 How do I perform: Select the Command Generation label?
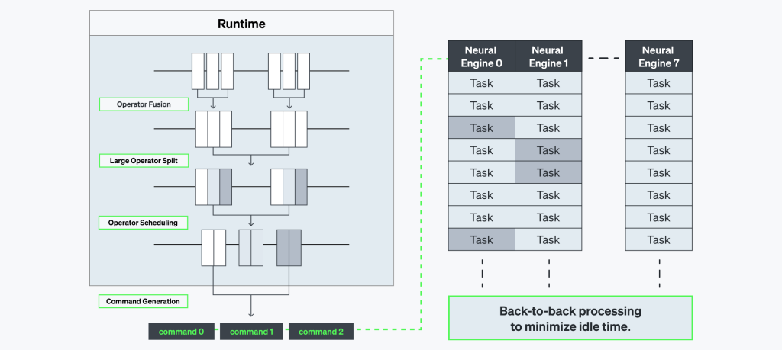143,301
